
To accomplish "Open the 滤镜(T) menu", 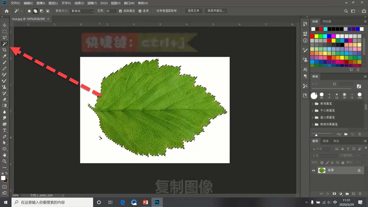I will [x=92, y=3].
